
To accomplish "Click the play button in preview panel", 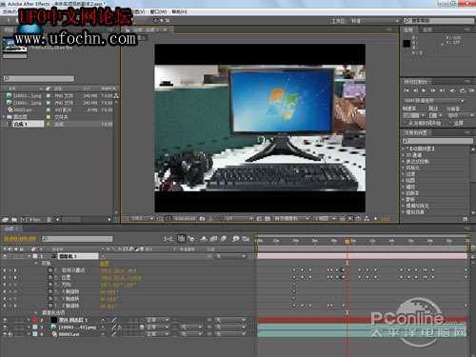I will coord(424,90).
